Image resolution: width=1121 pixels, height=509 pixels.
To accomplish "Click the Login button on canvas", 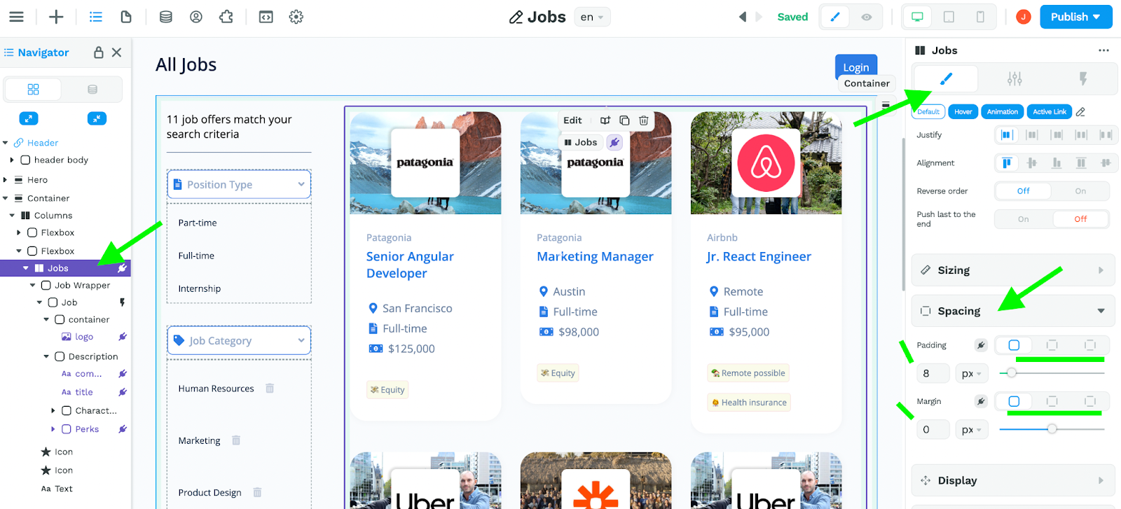I will [x=856, y=67].
